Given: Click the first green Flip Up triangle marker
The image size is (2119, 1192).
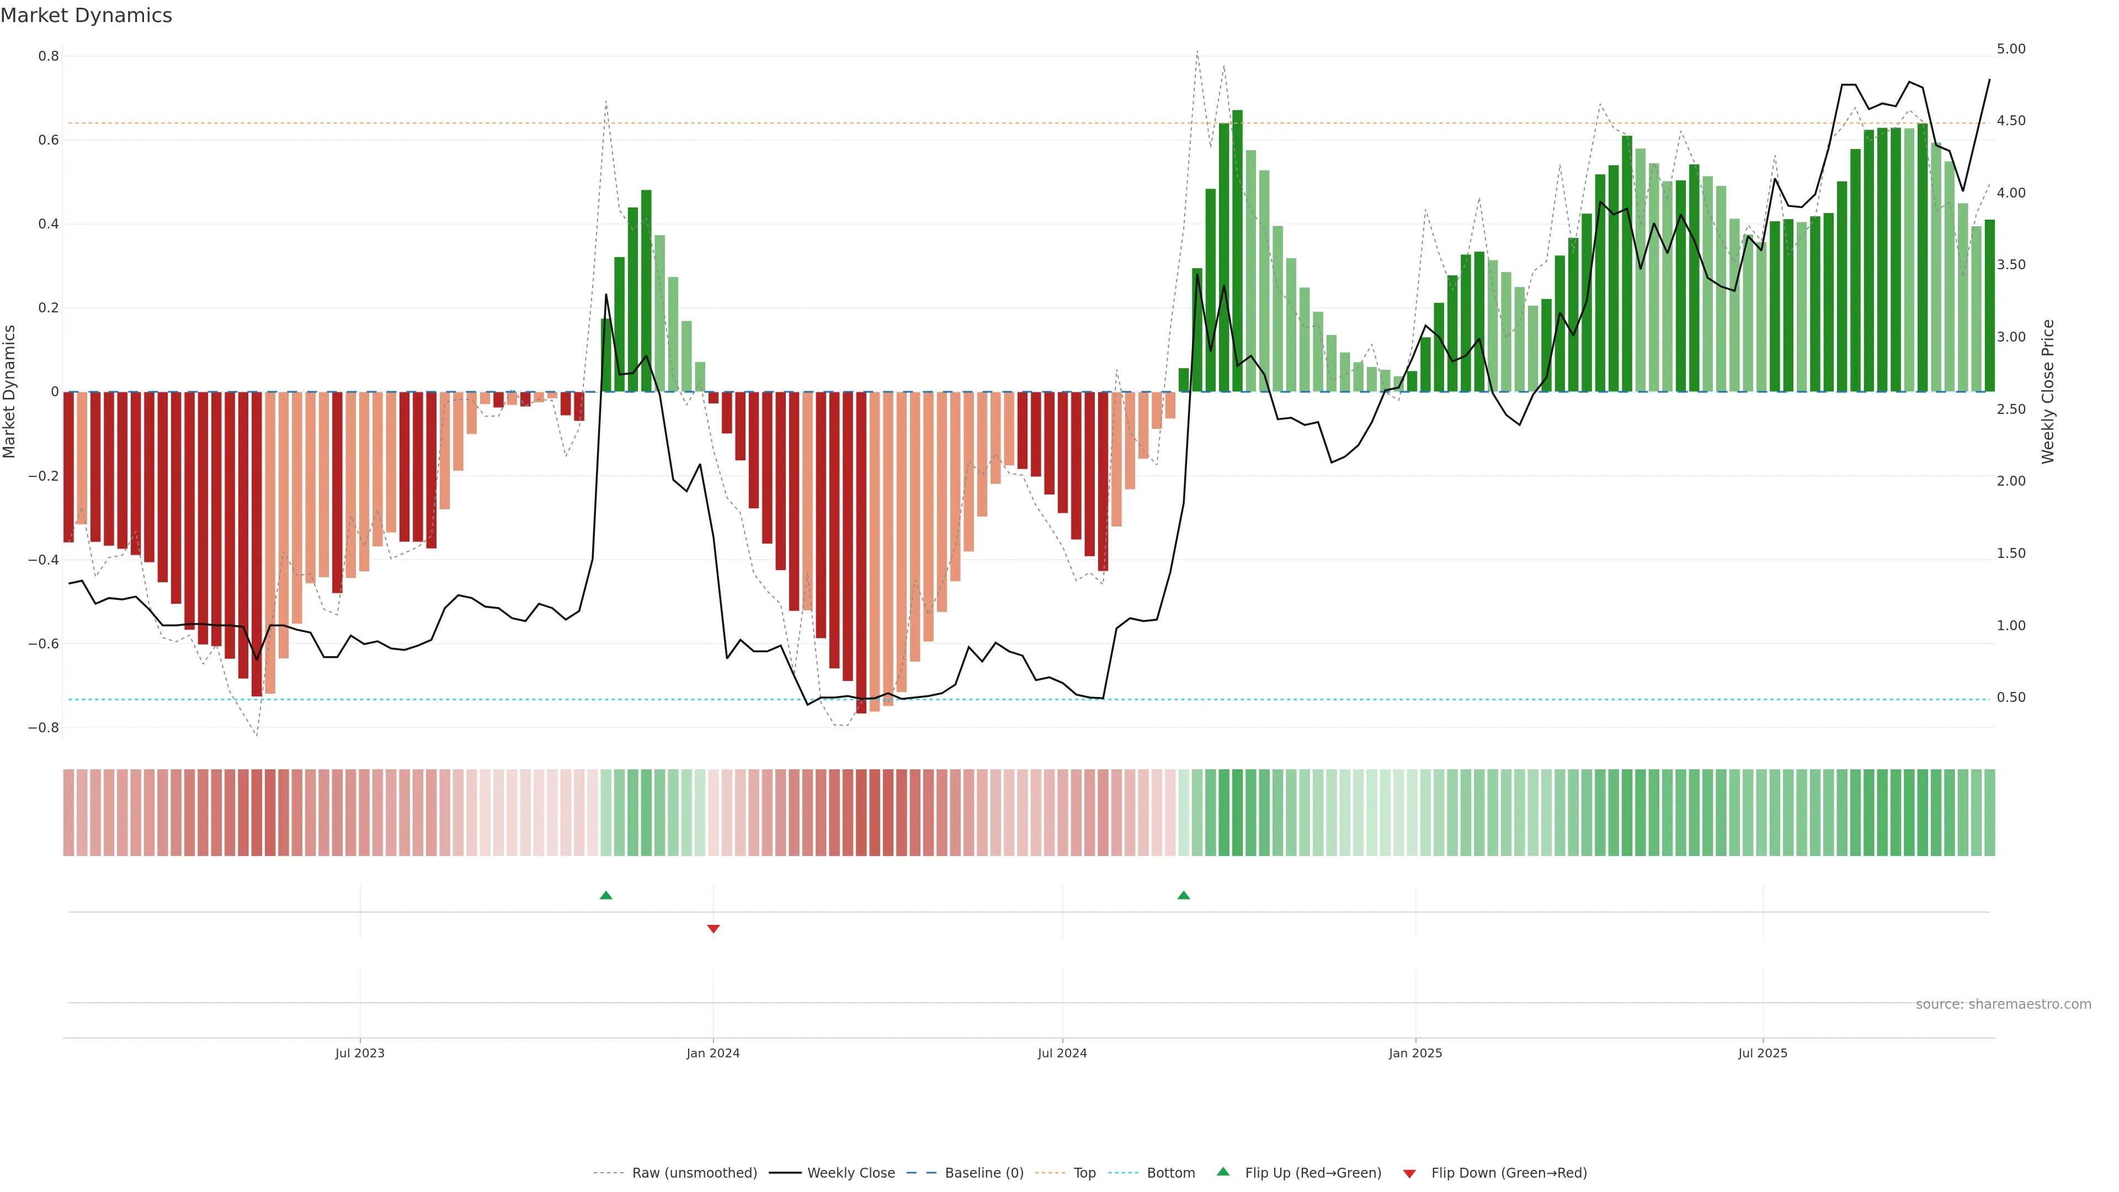Looking at the screenshot, I should coord(606,895).
